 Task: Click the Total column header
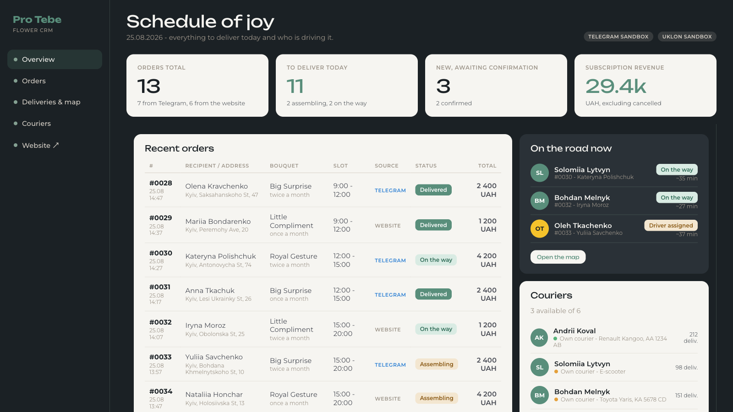487,166
